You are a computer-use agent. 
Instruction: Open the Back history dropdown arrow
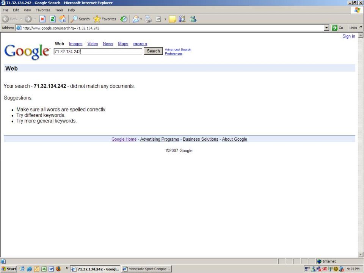tap(21, 19)
